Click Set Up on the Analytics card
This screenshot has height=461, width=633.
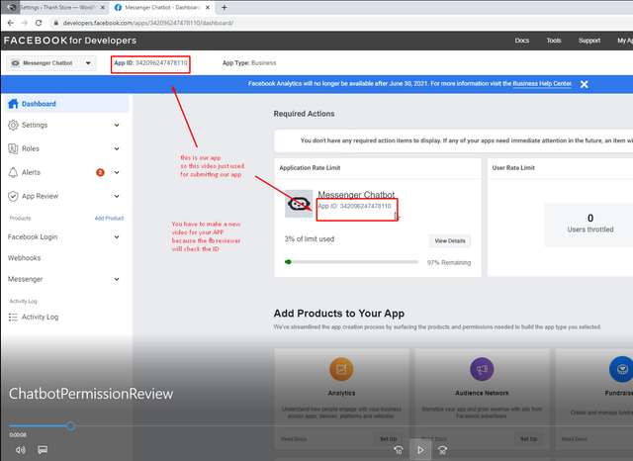click(x=389, y=438)
